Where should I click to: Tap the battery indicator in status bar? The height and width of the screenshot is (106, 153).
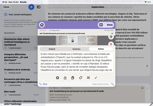point(149,2)
